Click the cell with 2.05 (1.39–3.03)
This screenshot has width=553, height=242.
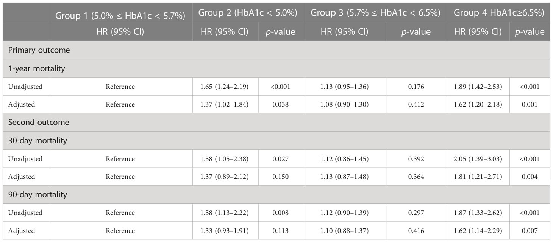pyautogui.click(x=479, y=159)
